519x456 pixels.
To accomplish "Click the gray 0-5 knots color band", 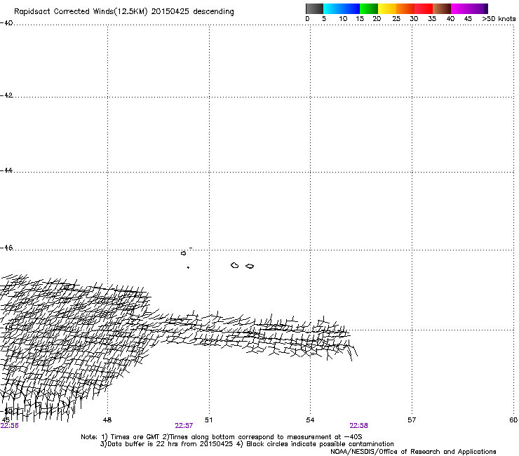I will (314, 8).
